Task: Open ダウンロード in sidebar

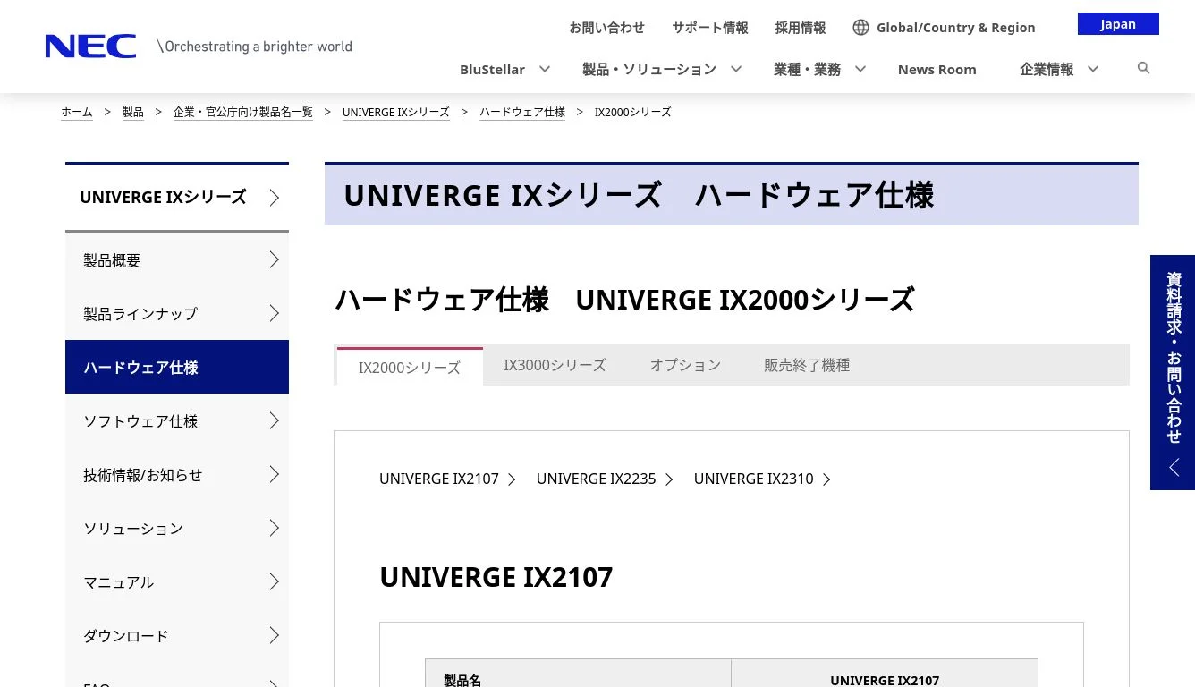Action: [177, 636]
